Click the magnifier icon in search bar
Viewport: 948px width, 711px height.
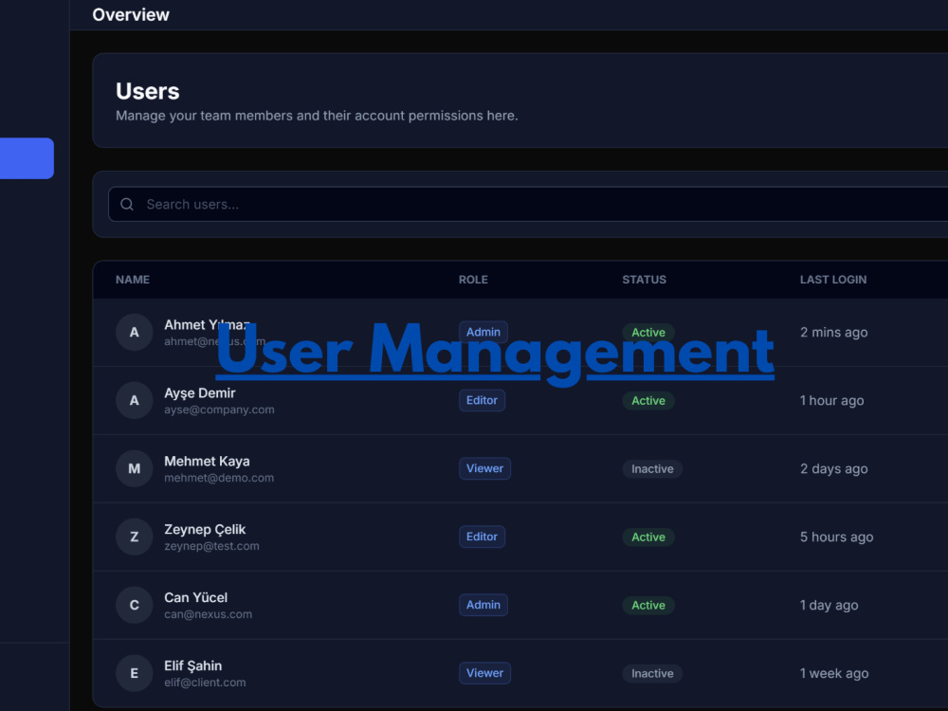pos(127,205)
